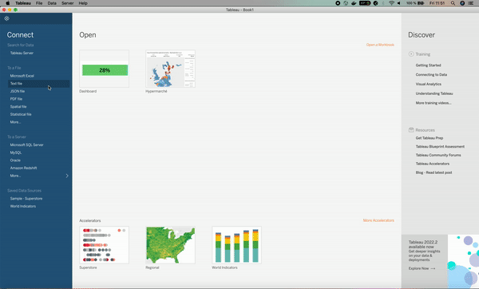
Task: Click the Resources section icon
Action: click(411, 130)
